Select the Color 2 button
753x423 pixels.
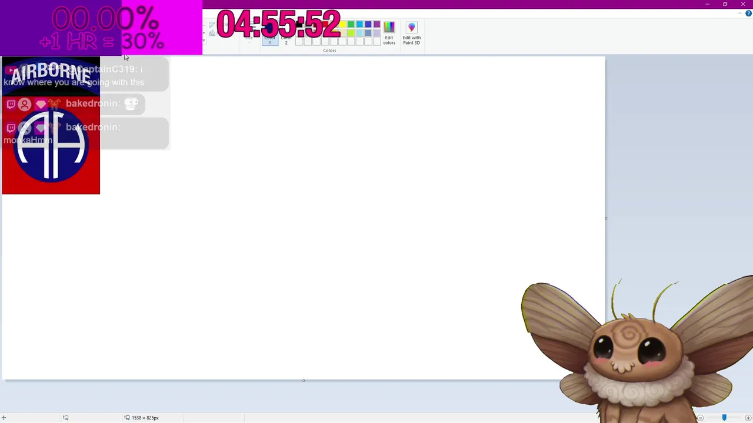pyautogui.click(x=286, y=33)
